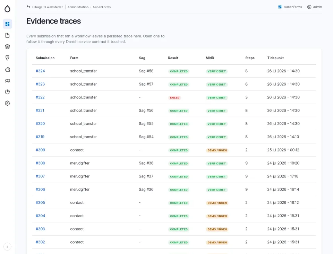This screenshot has width=333, height=254.
Task: Open submission #305
Action: coord(40,202)
